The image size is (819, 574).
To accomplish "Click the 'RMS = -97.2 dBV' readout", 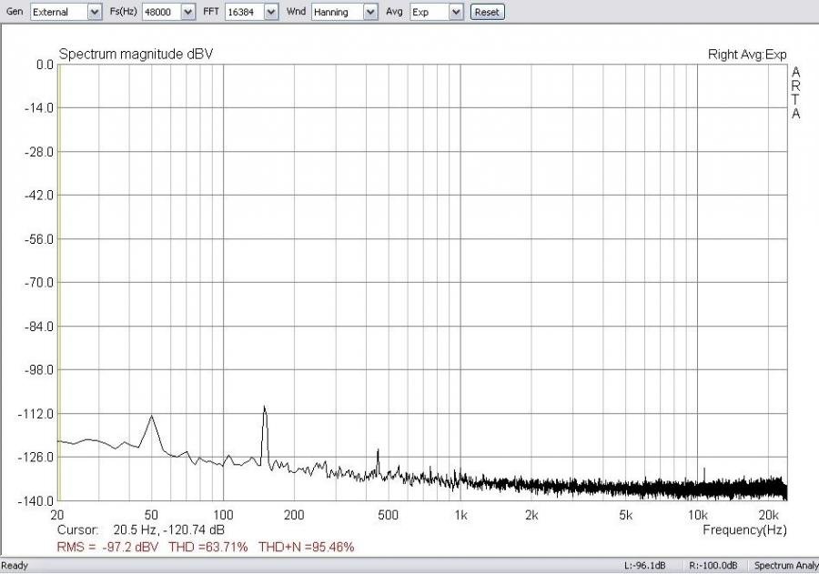I will tap(107, 547).
